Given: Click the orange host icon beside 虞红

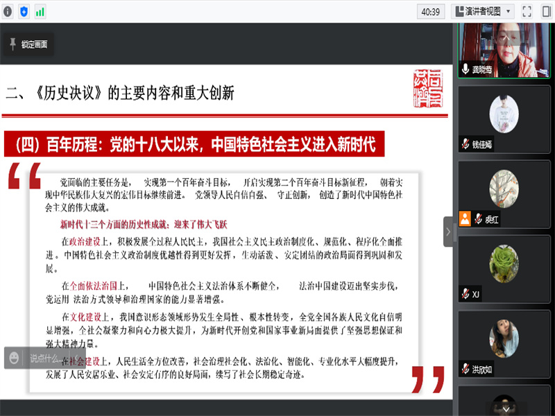Looking at the screenshot, I should 465,219.
